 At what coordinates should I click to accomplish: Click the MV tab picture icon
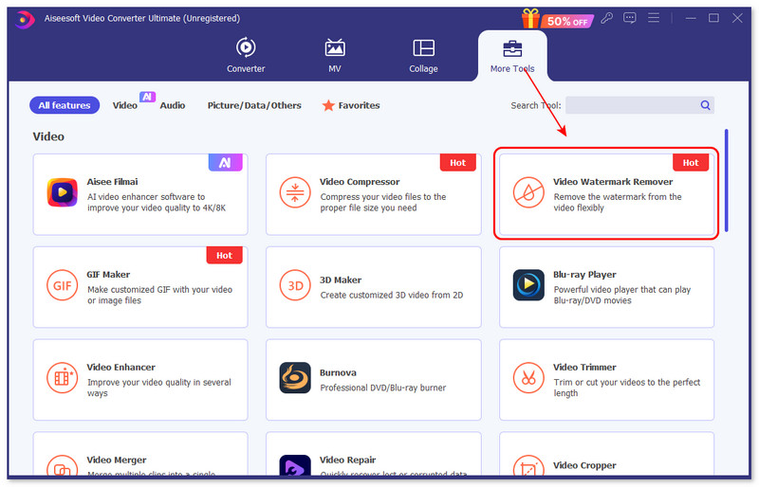(335, 48)
